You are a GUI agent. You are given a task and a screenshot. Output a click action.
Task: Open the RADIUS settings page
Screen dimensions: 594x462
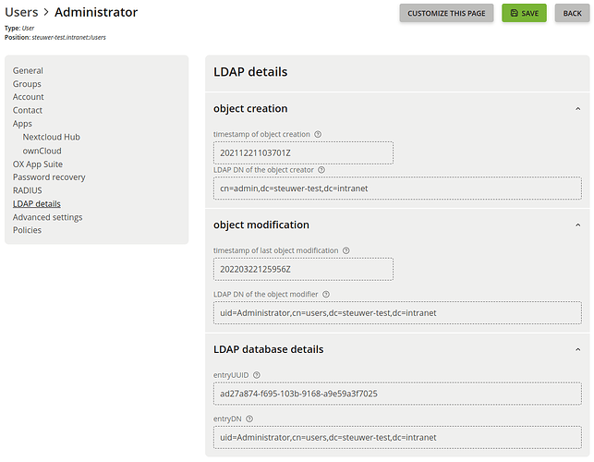pyautogui.click(x=28, y=190)
